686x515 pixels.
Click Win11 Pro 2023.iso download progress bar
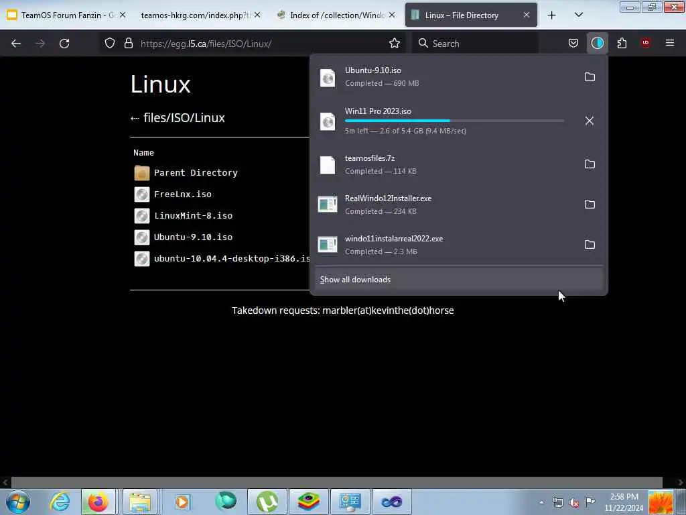tap(454, 121)
